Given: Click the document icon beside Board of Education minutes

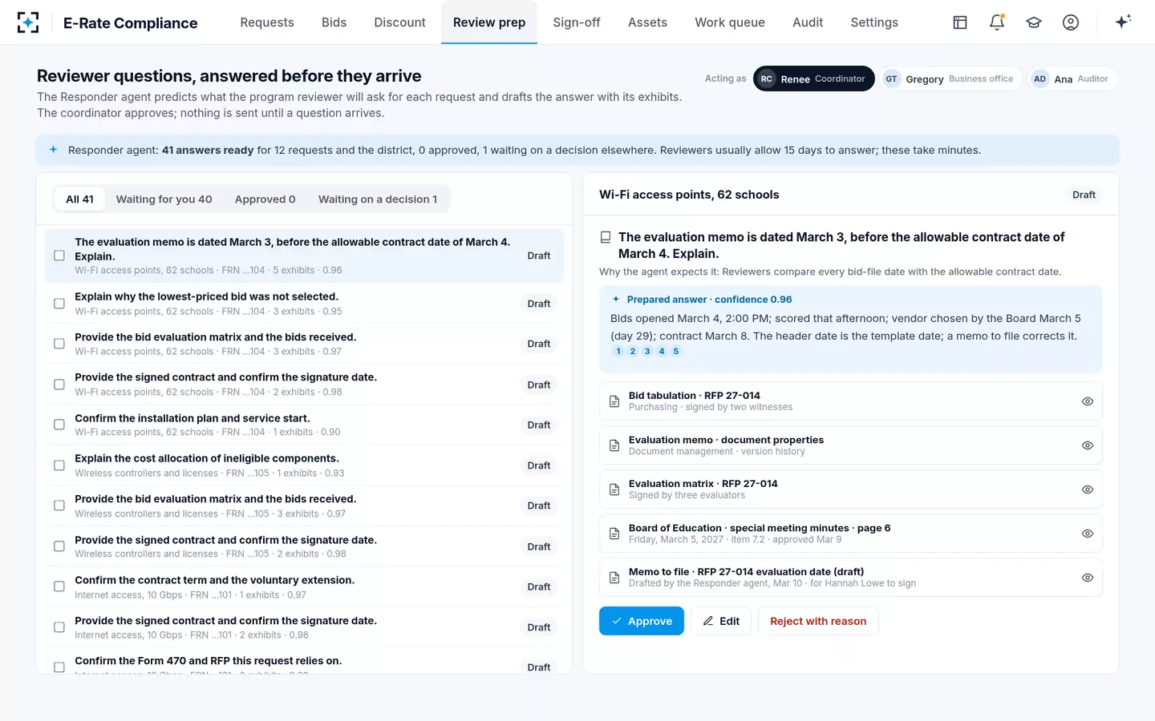Looking at the screenshot, I should 614,534.
